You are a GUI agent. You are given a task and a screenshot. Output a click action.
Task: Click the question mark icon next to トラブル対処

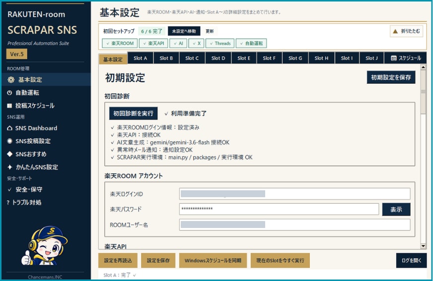[x=8, y=203]
